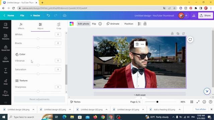Add collaborator with plus icon
The height and width of the screenshot is (120, 214).
(x=186, y=16)
